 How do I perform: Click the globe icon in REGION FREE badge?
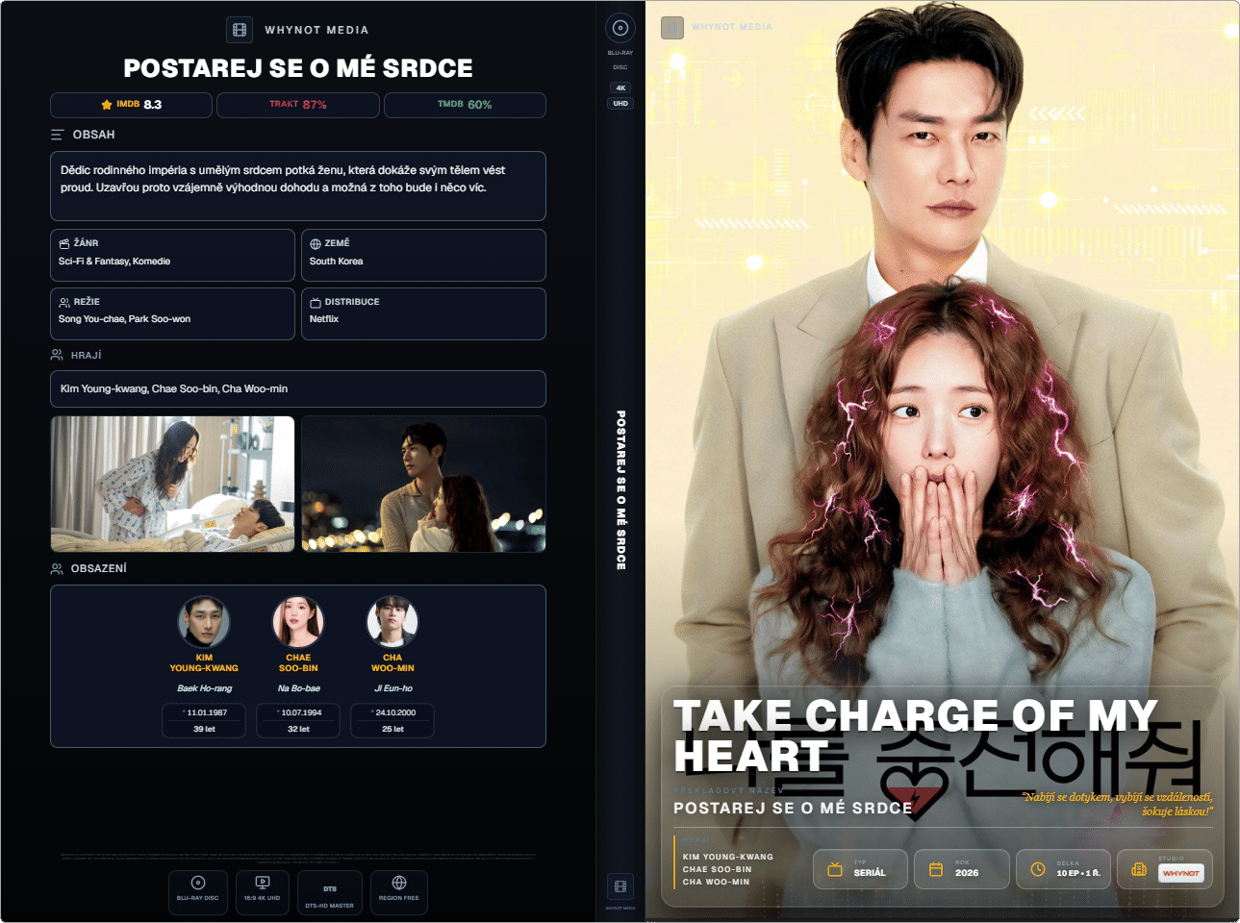tap(399, 883)
